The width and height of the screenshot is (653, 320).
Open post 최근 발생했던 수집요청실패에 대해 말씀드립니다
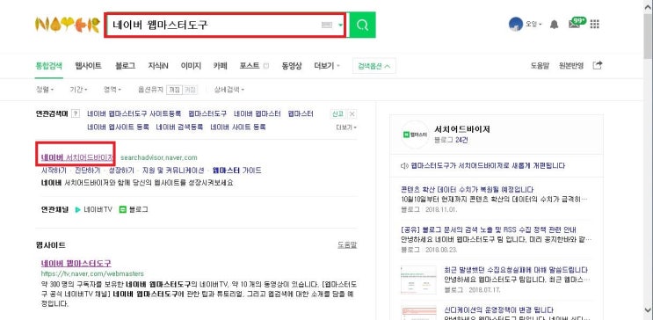[516, 270]
